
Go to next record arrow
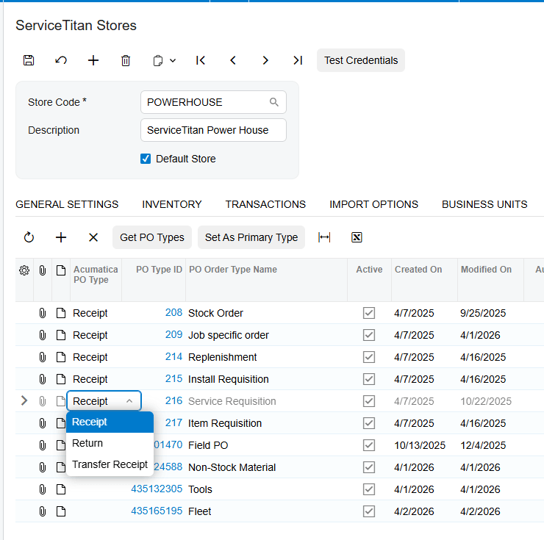coord(265,60)
